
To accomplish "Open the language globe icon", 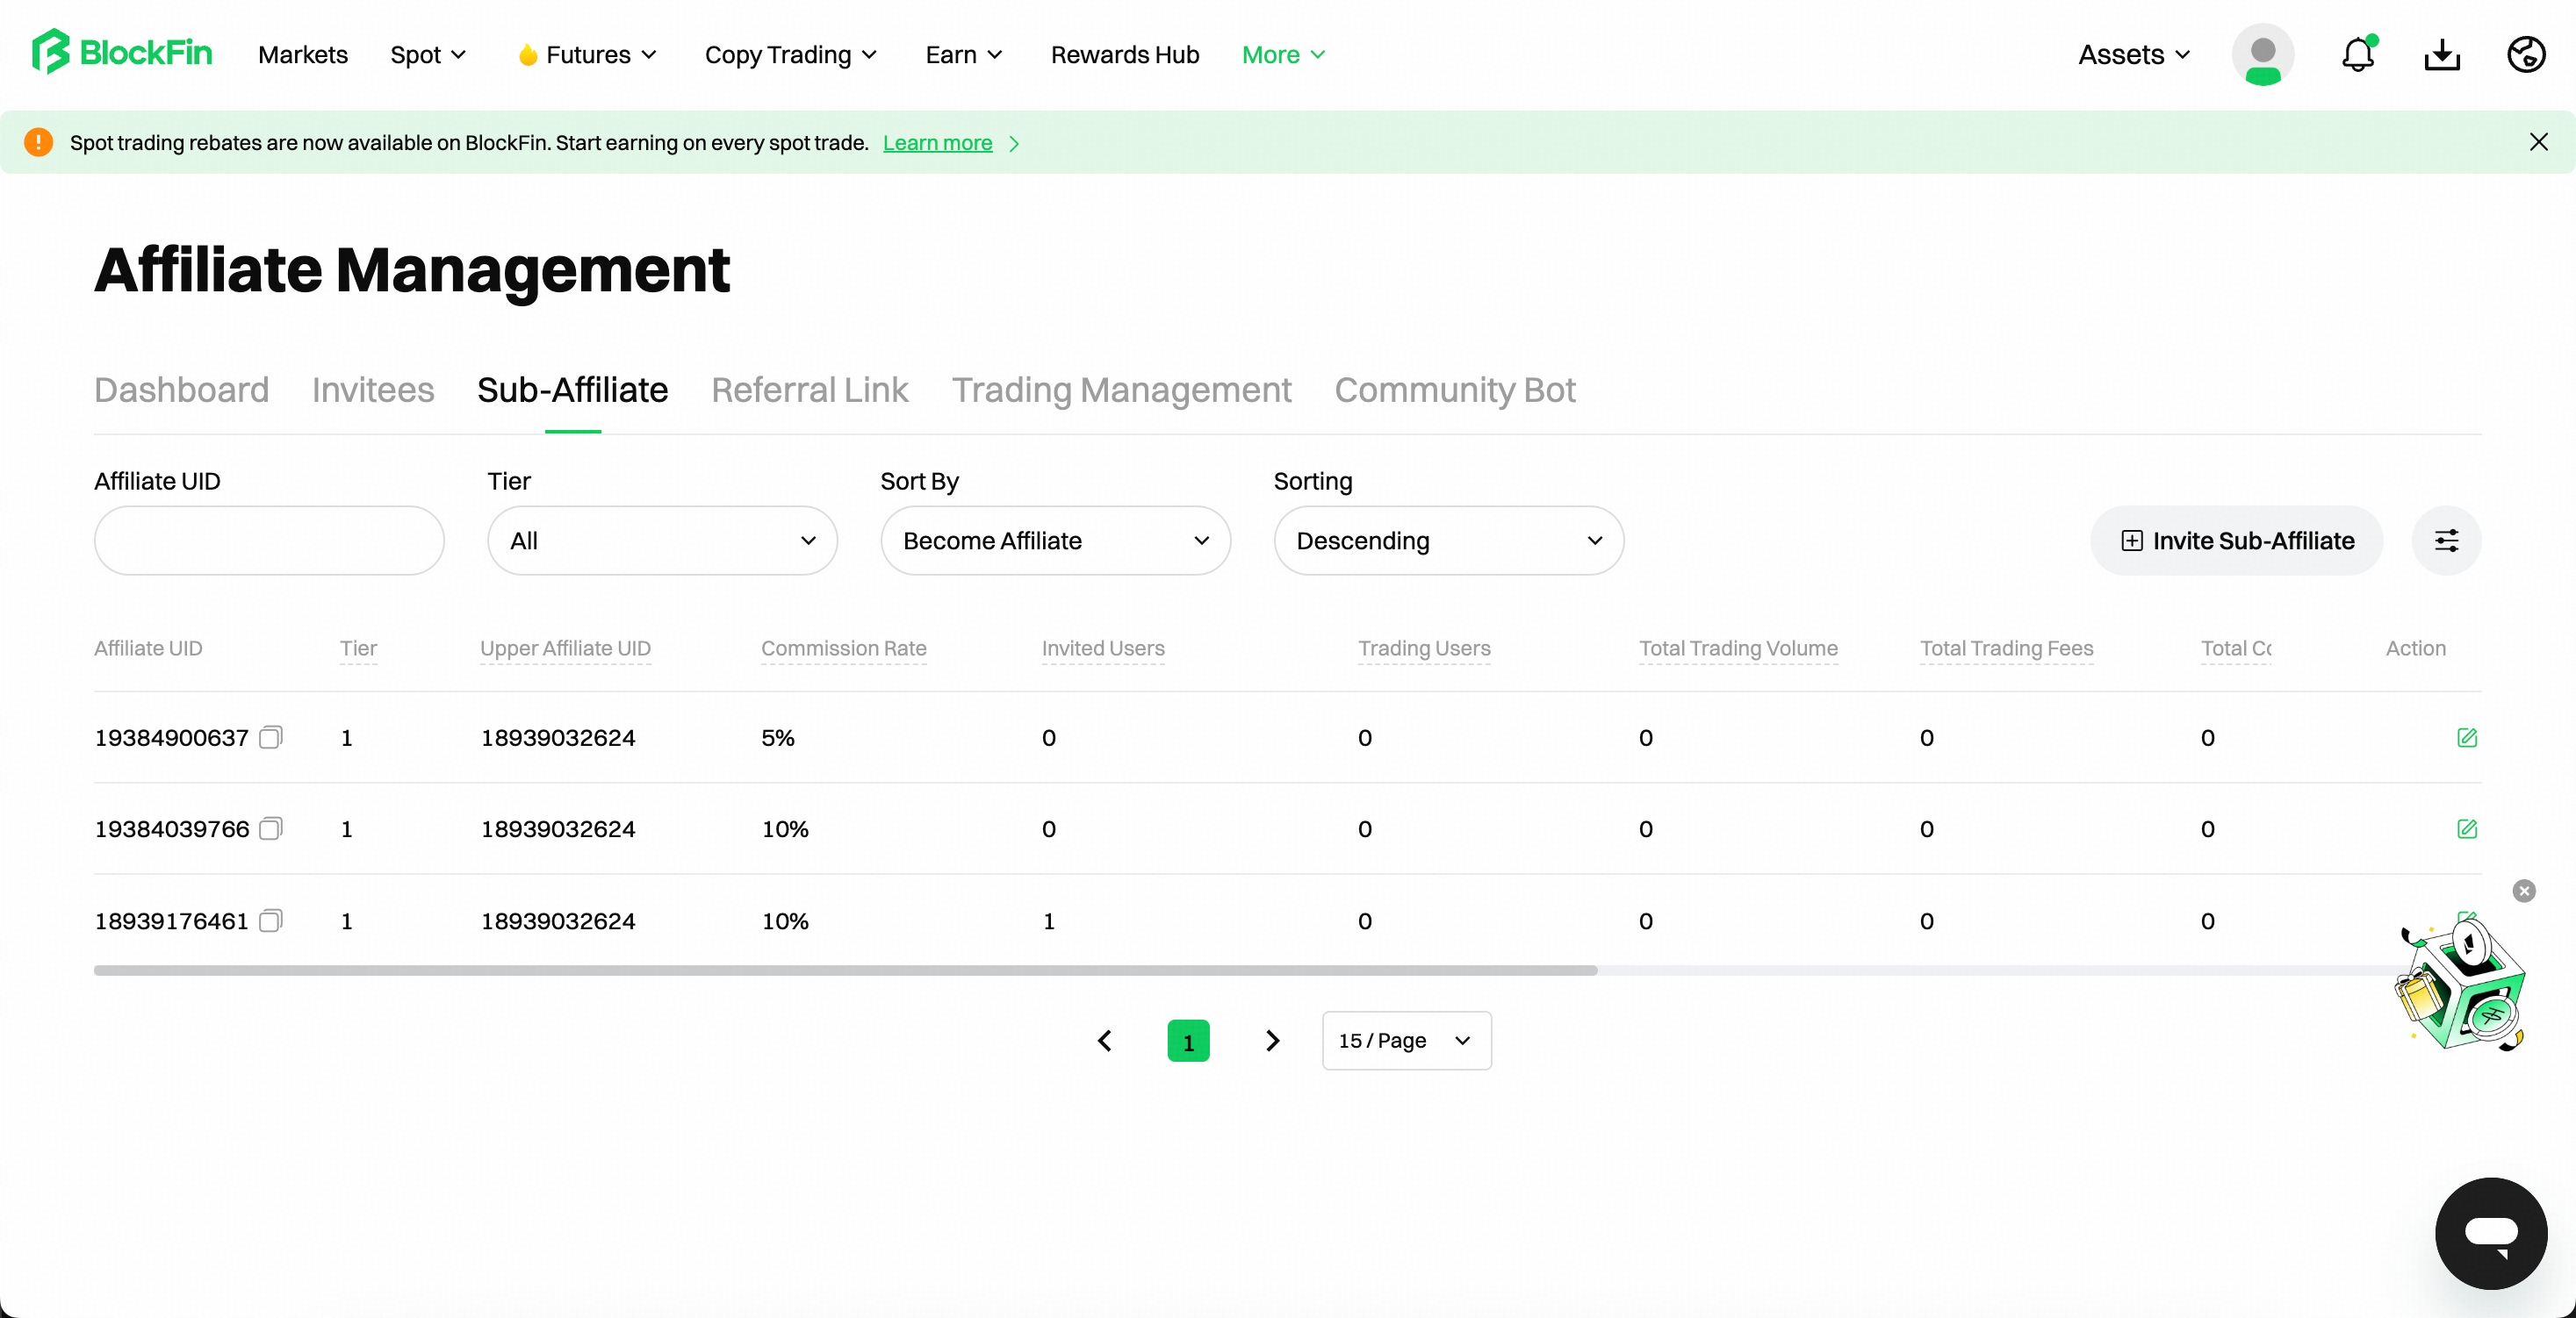I will pyautogui.click(x=2525, y=54).
